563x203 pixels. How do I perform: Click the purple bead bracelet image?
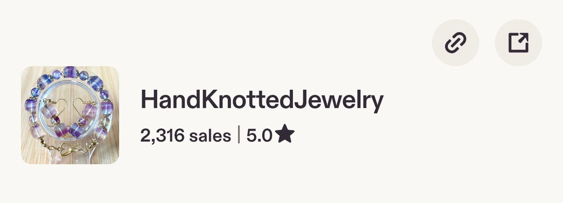coord(70,115)
